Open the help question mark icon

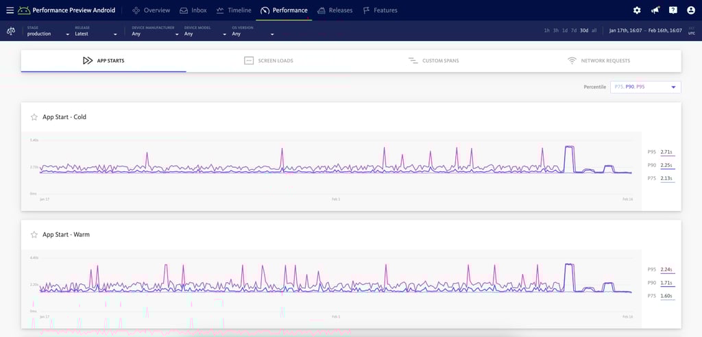pyautogui.click(x=673, y=10)
